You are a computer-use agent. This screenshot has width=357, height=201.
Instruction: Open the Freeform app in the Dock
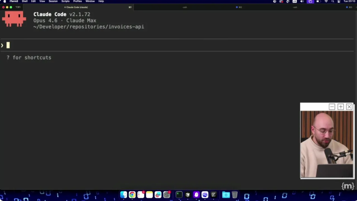click(x=158, y=195)
